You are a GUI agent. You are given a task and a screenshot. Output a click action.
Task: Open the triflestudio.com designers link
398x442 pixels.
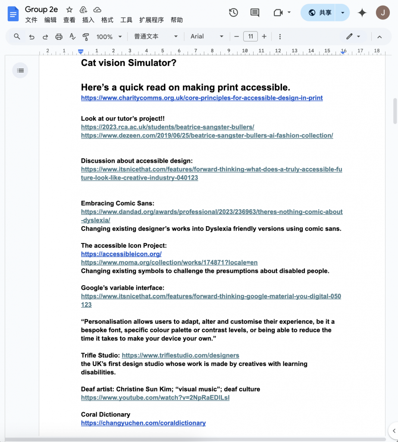tap(181, 356)
